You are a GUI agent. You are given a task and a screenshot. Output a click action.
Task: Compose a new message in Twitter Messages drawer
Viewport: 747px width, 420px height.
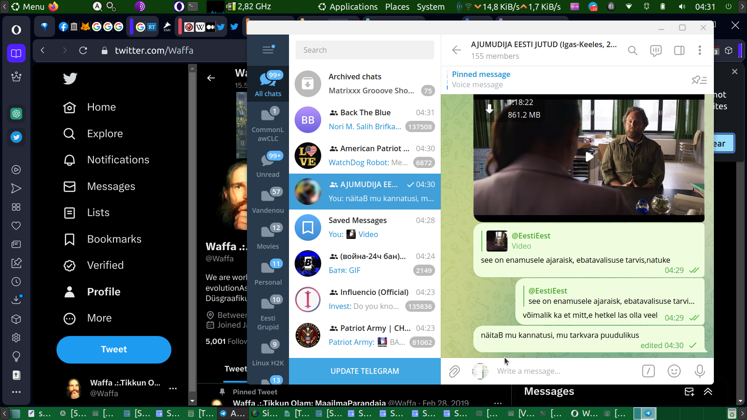pyautogui.click(x=689, y=392)
